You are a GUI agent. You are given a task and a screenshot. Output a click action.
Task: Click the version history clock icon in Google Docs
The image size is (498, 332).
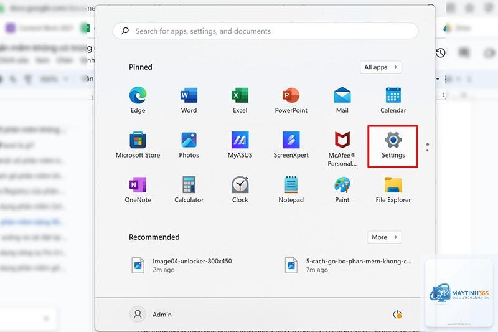(441, 53)
